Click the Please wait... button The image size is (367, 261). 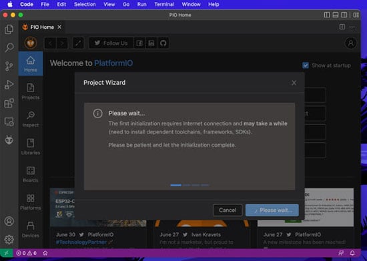coord(272,210)
